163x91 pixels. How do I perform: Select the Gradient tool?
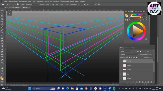tap(2, 46)
